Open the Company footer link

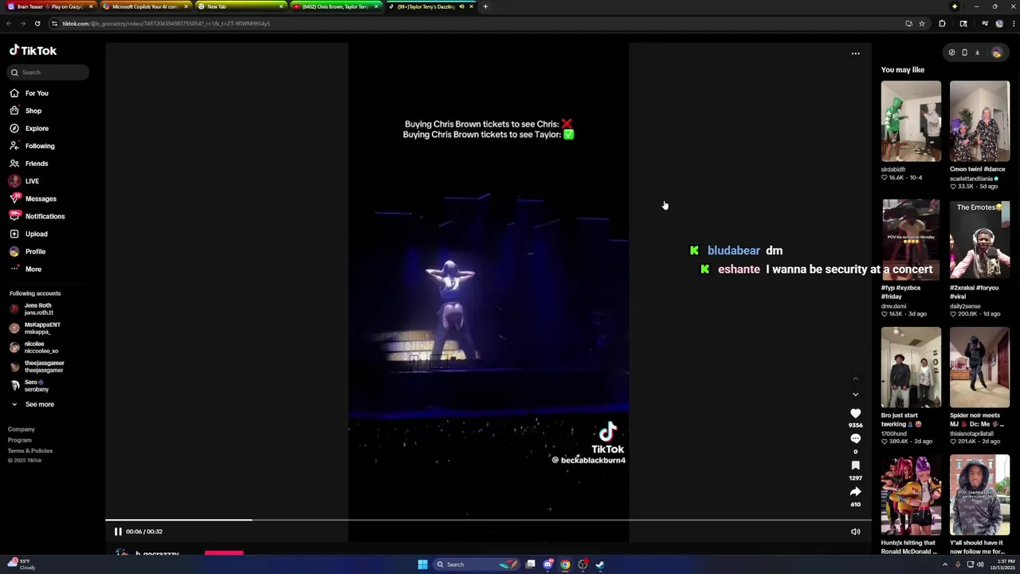tap(22, 430)
